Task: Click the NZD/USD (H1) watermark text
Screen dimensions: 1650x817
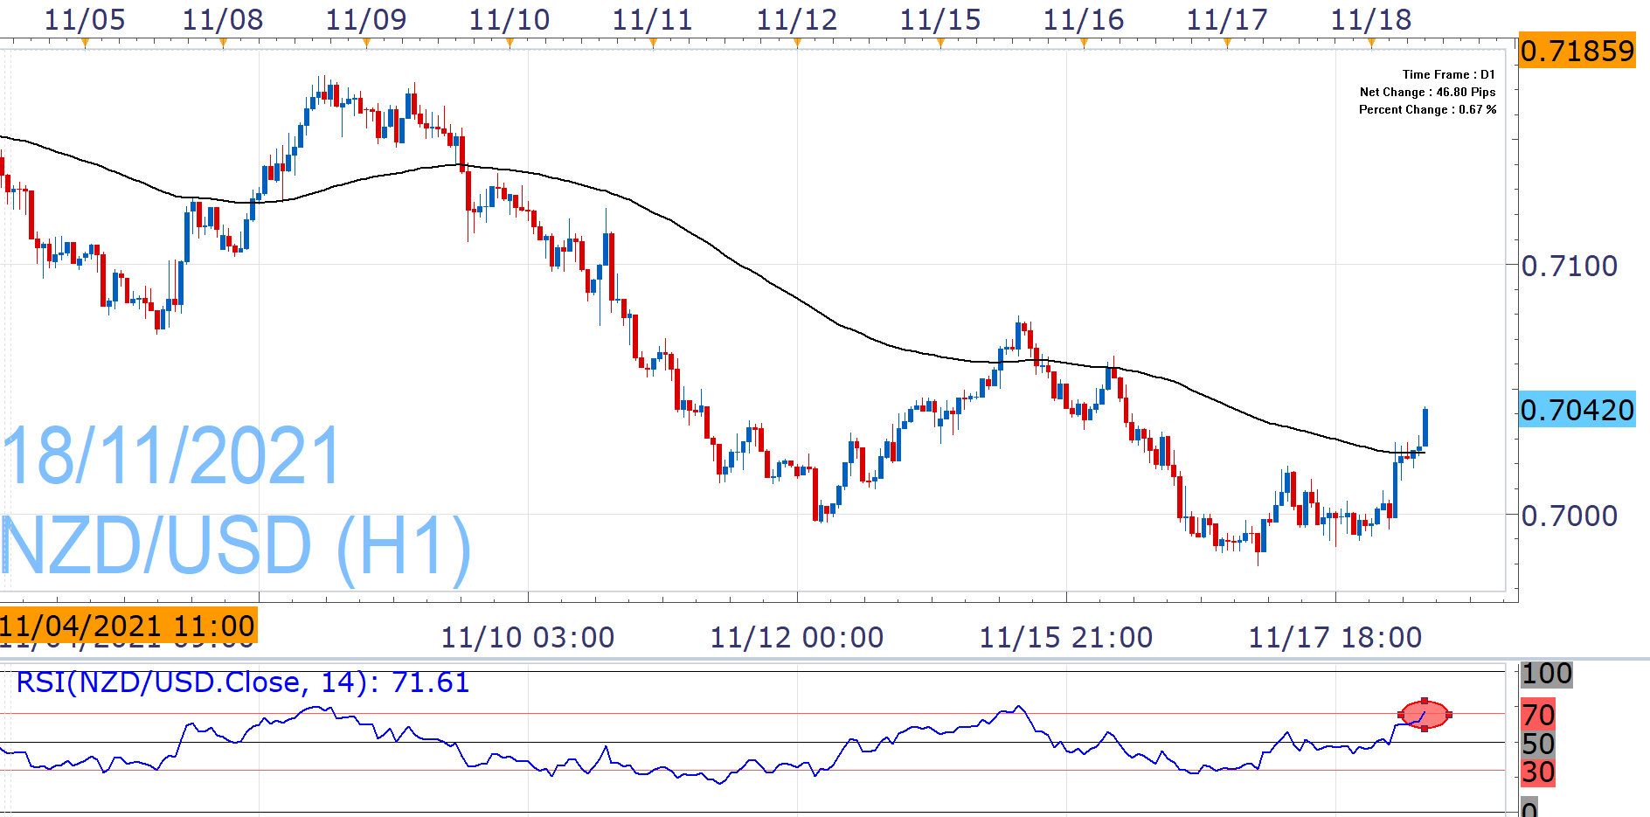Action: tap(236, 546)
